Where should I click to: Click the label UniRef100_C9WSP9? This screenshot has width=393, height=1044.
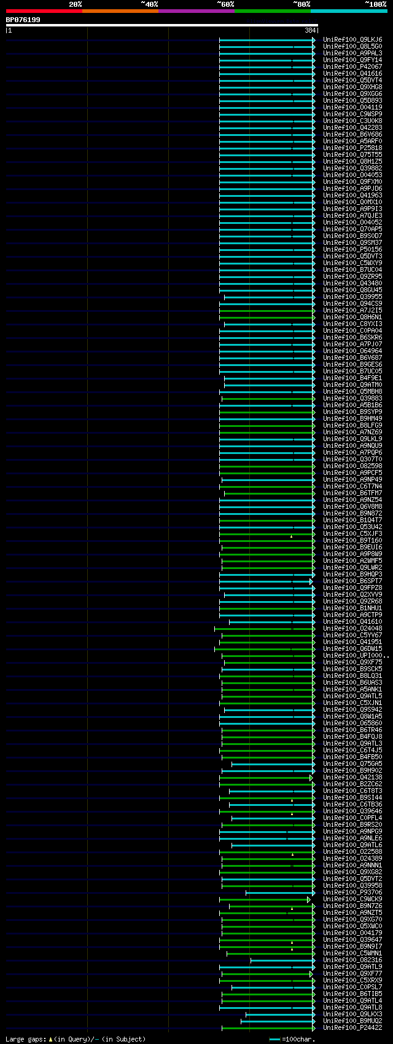pyautogui.click(x=352, y=114)
